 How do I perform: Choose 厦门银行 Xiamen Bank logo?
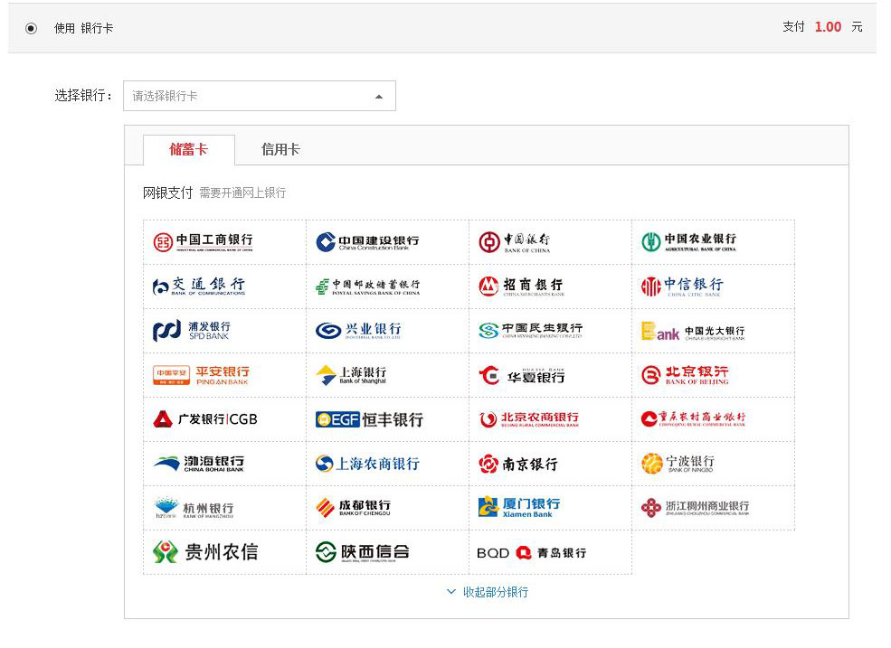(519, 507)
